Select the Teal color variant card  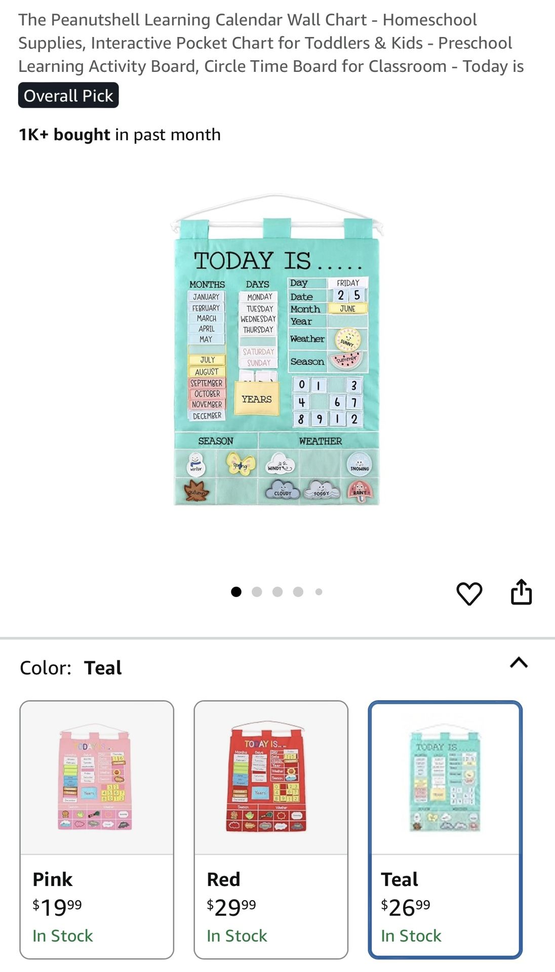[445, 830]
